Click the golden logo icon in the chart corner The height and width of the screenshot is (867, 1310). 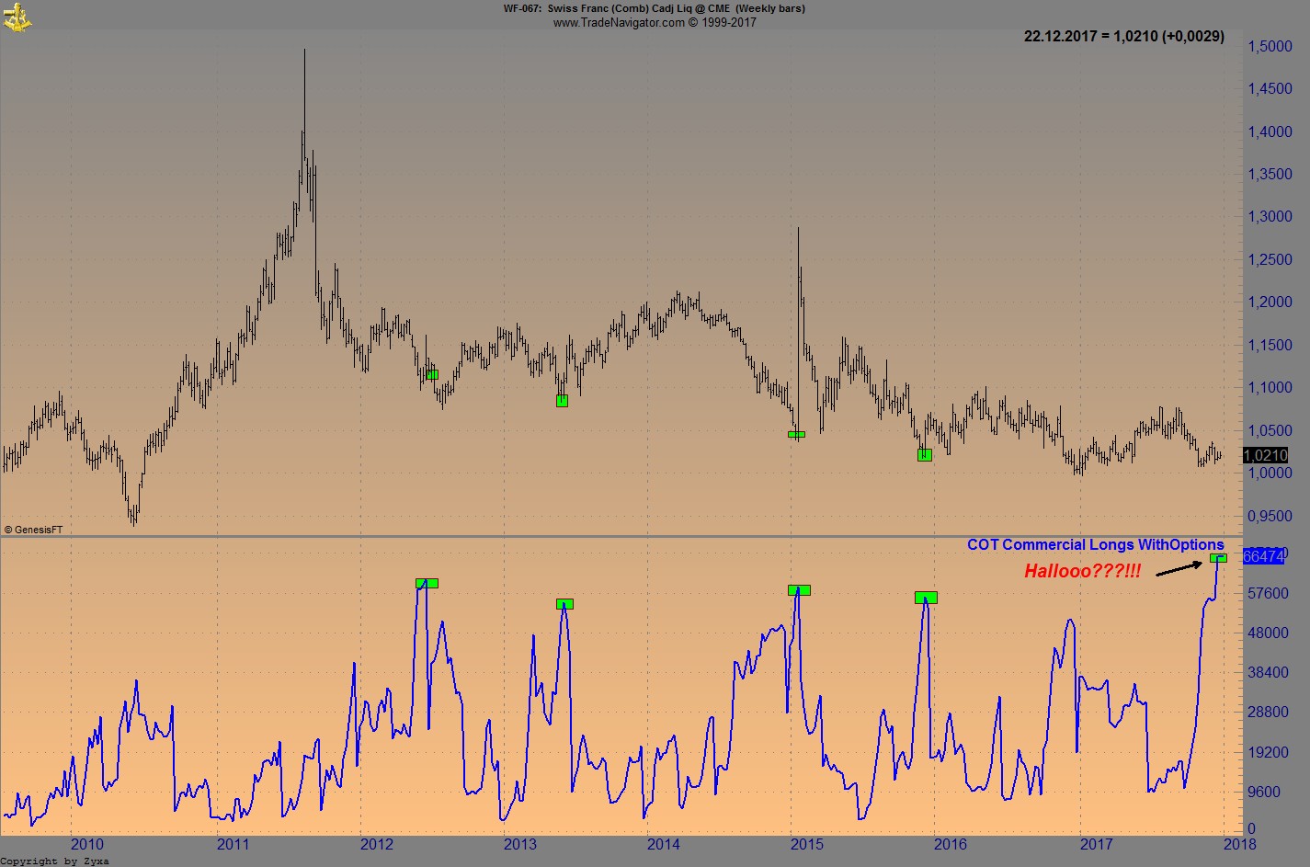pos(17,16)
